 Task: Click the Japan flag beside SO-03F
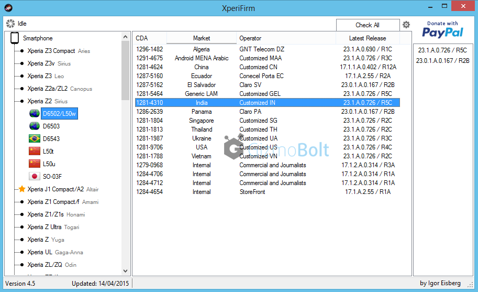click(35, 176)
